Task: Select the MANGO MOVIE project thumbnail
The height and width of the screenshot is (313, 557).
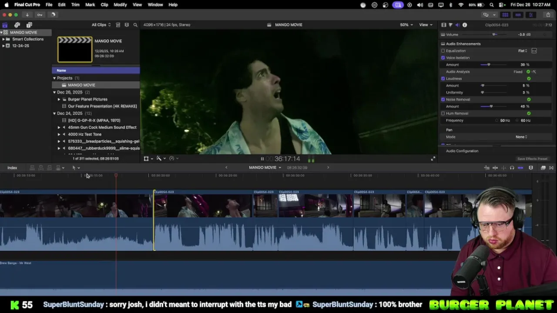Action: click(x=75, y=50)
